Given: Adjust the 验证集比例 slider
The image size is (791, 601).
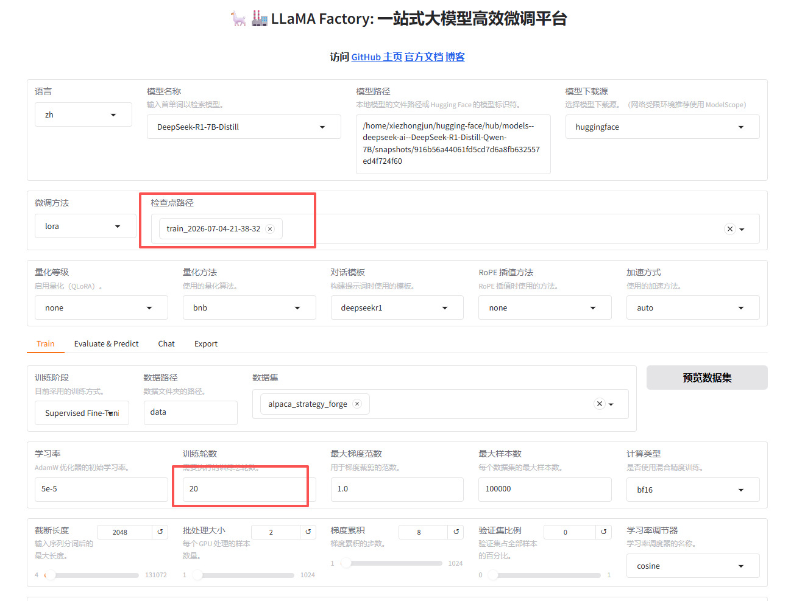Looking at the screenshot, I should coord(544,575).
